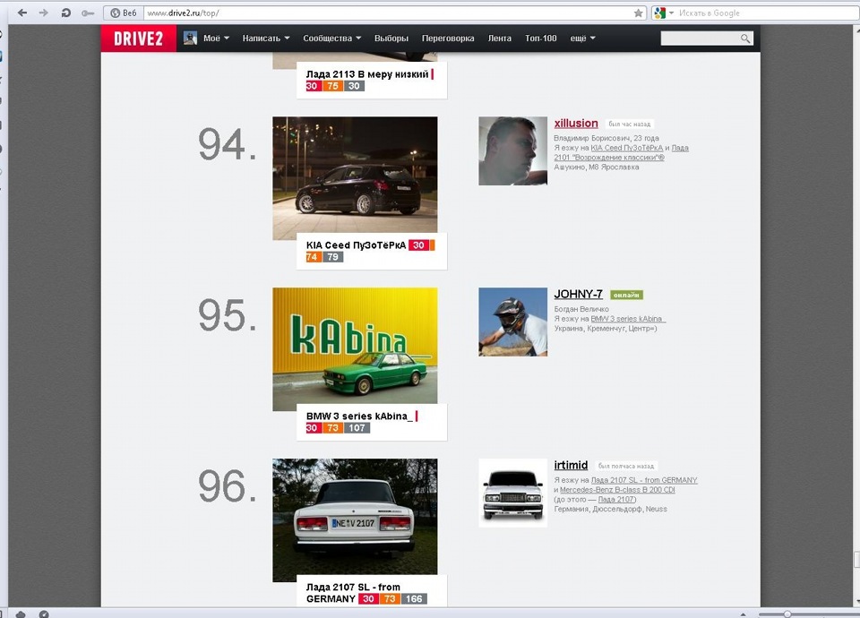Click the magnifier icon in site search

pos(744,39)
